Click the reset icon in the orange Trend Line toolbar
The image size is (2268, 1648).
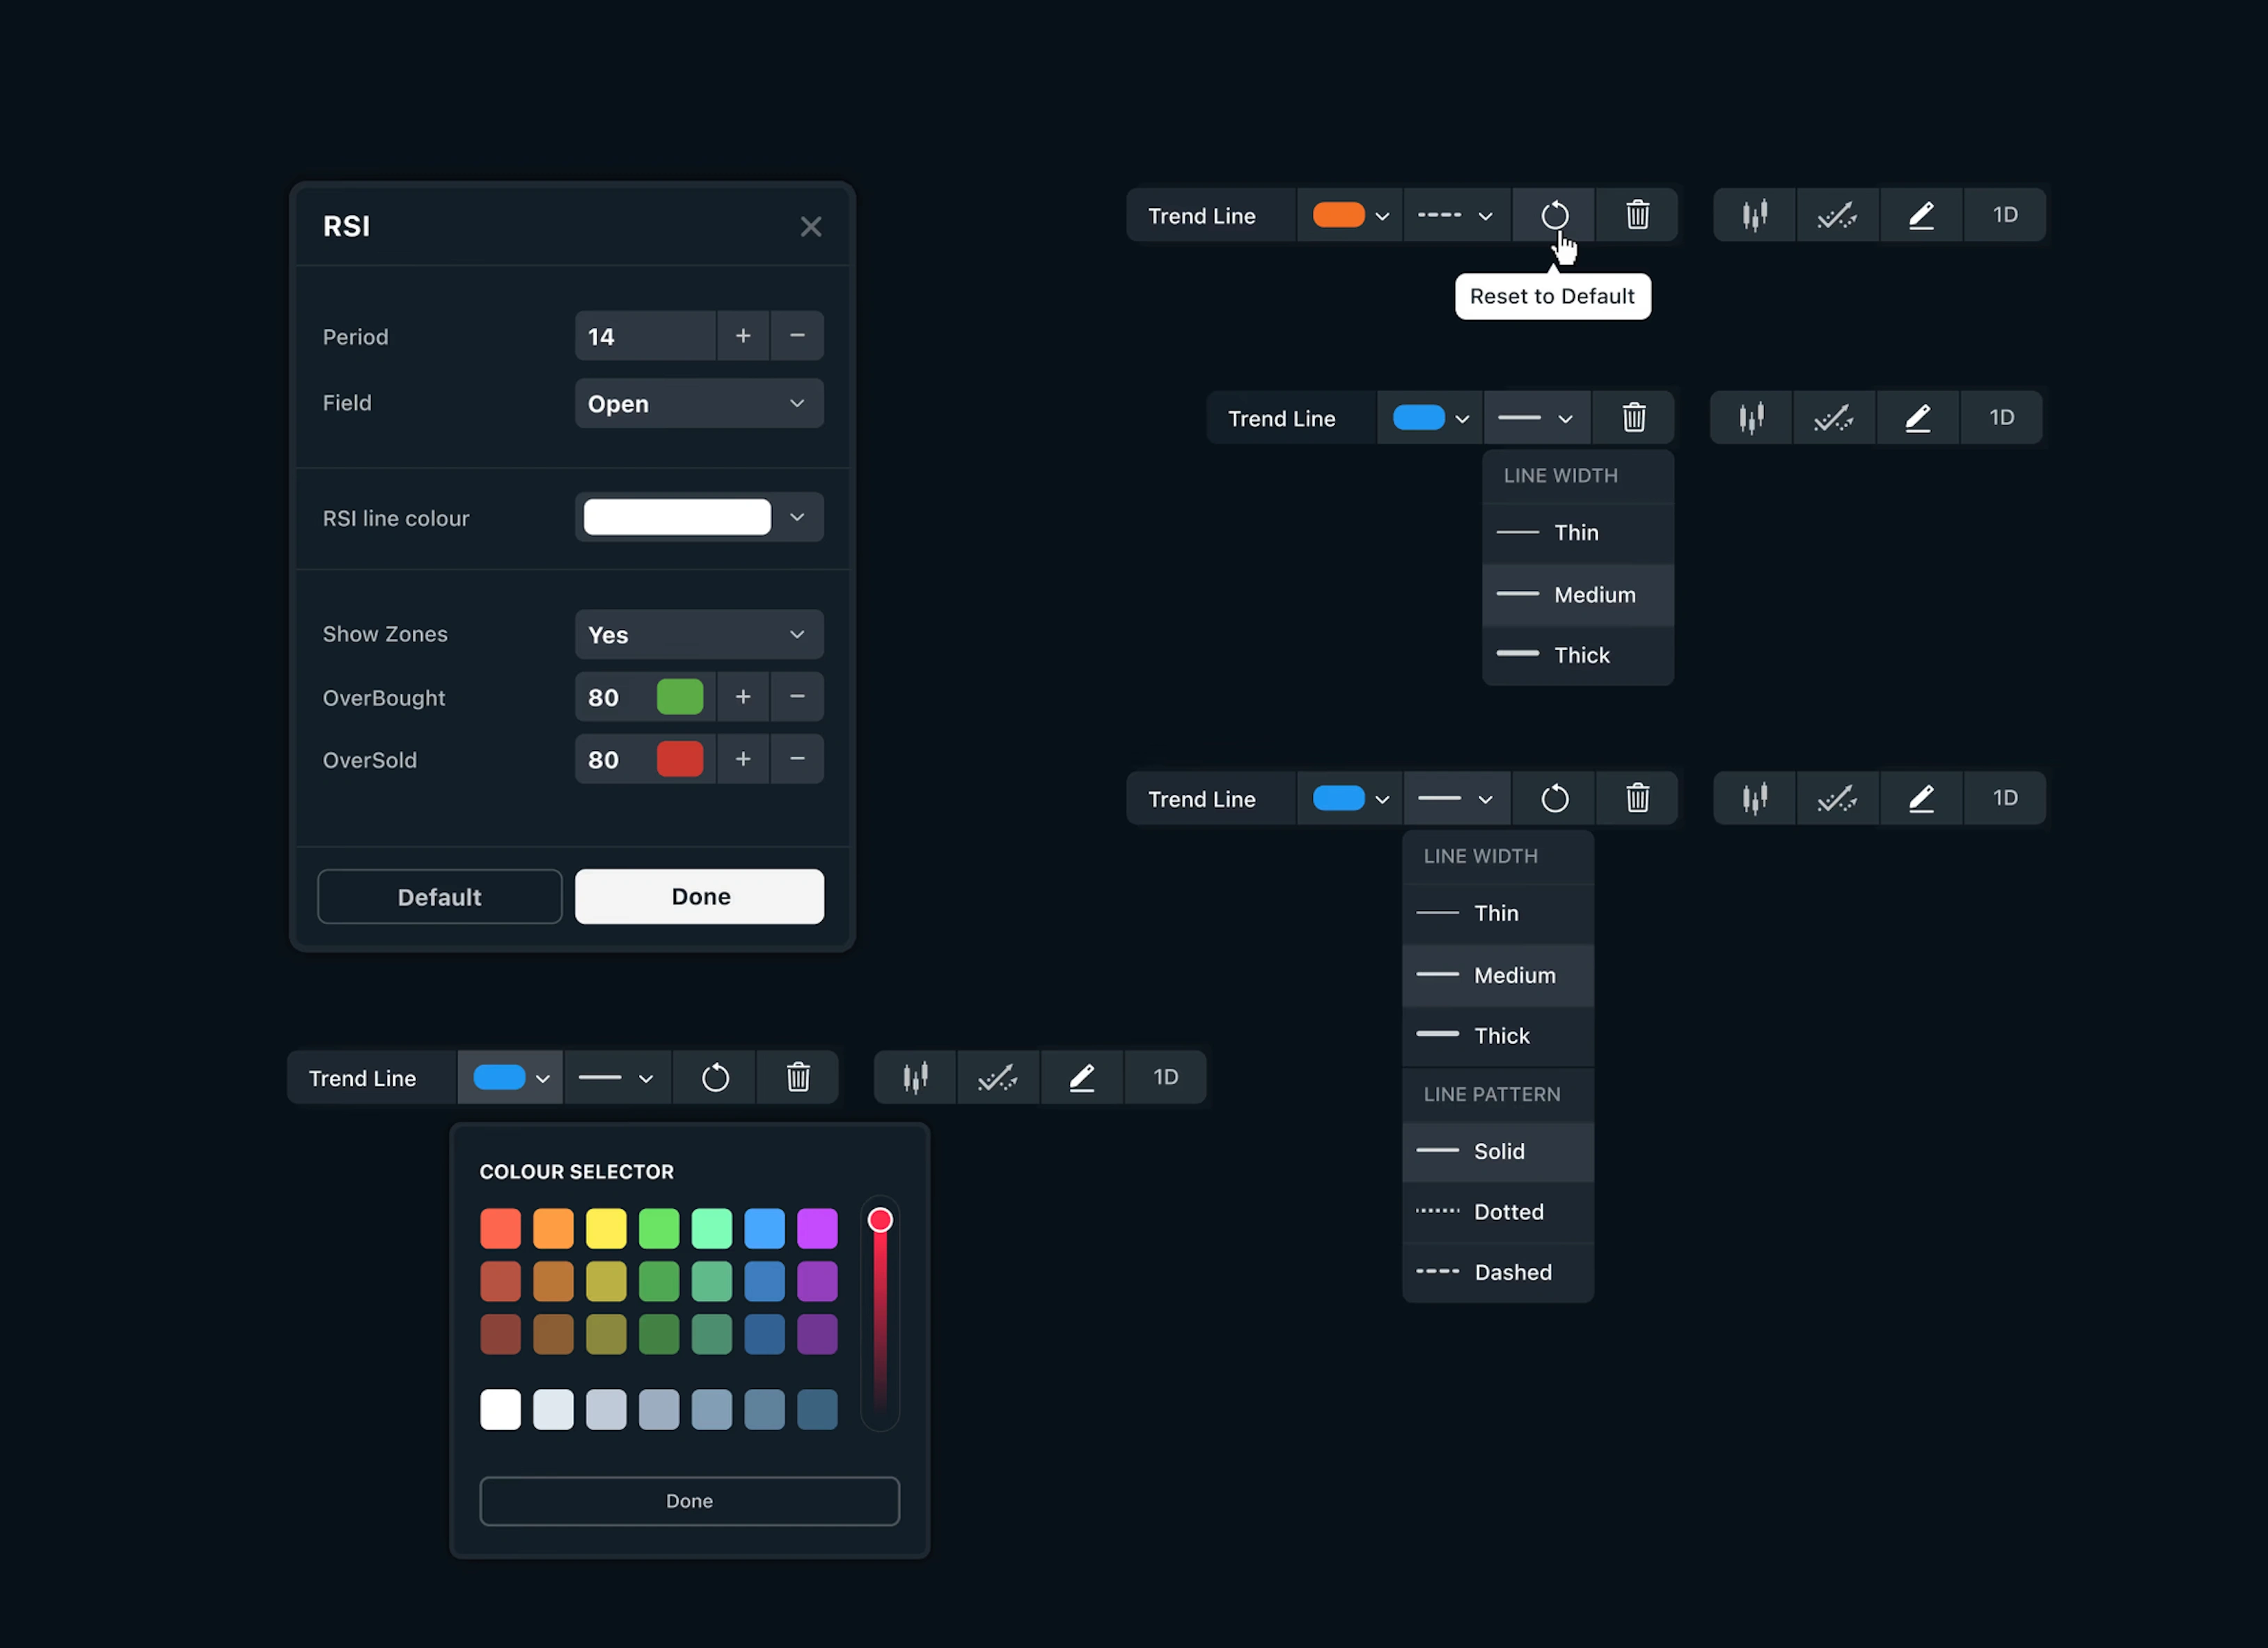point(1554,215)
